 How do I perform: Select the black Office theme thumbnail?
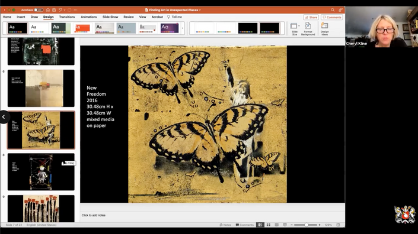coord(18,28)
